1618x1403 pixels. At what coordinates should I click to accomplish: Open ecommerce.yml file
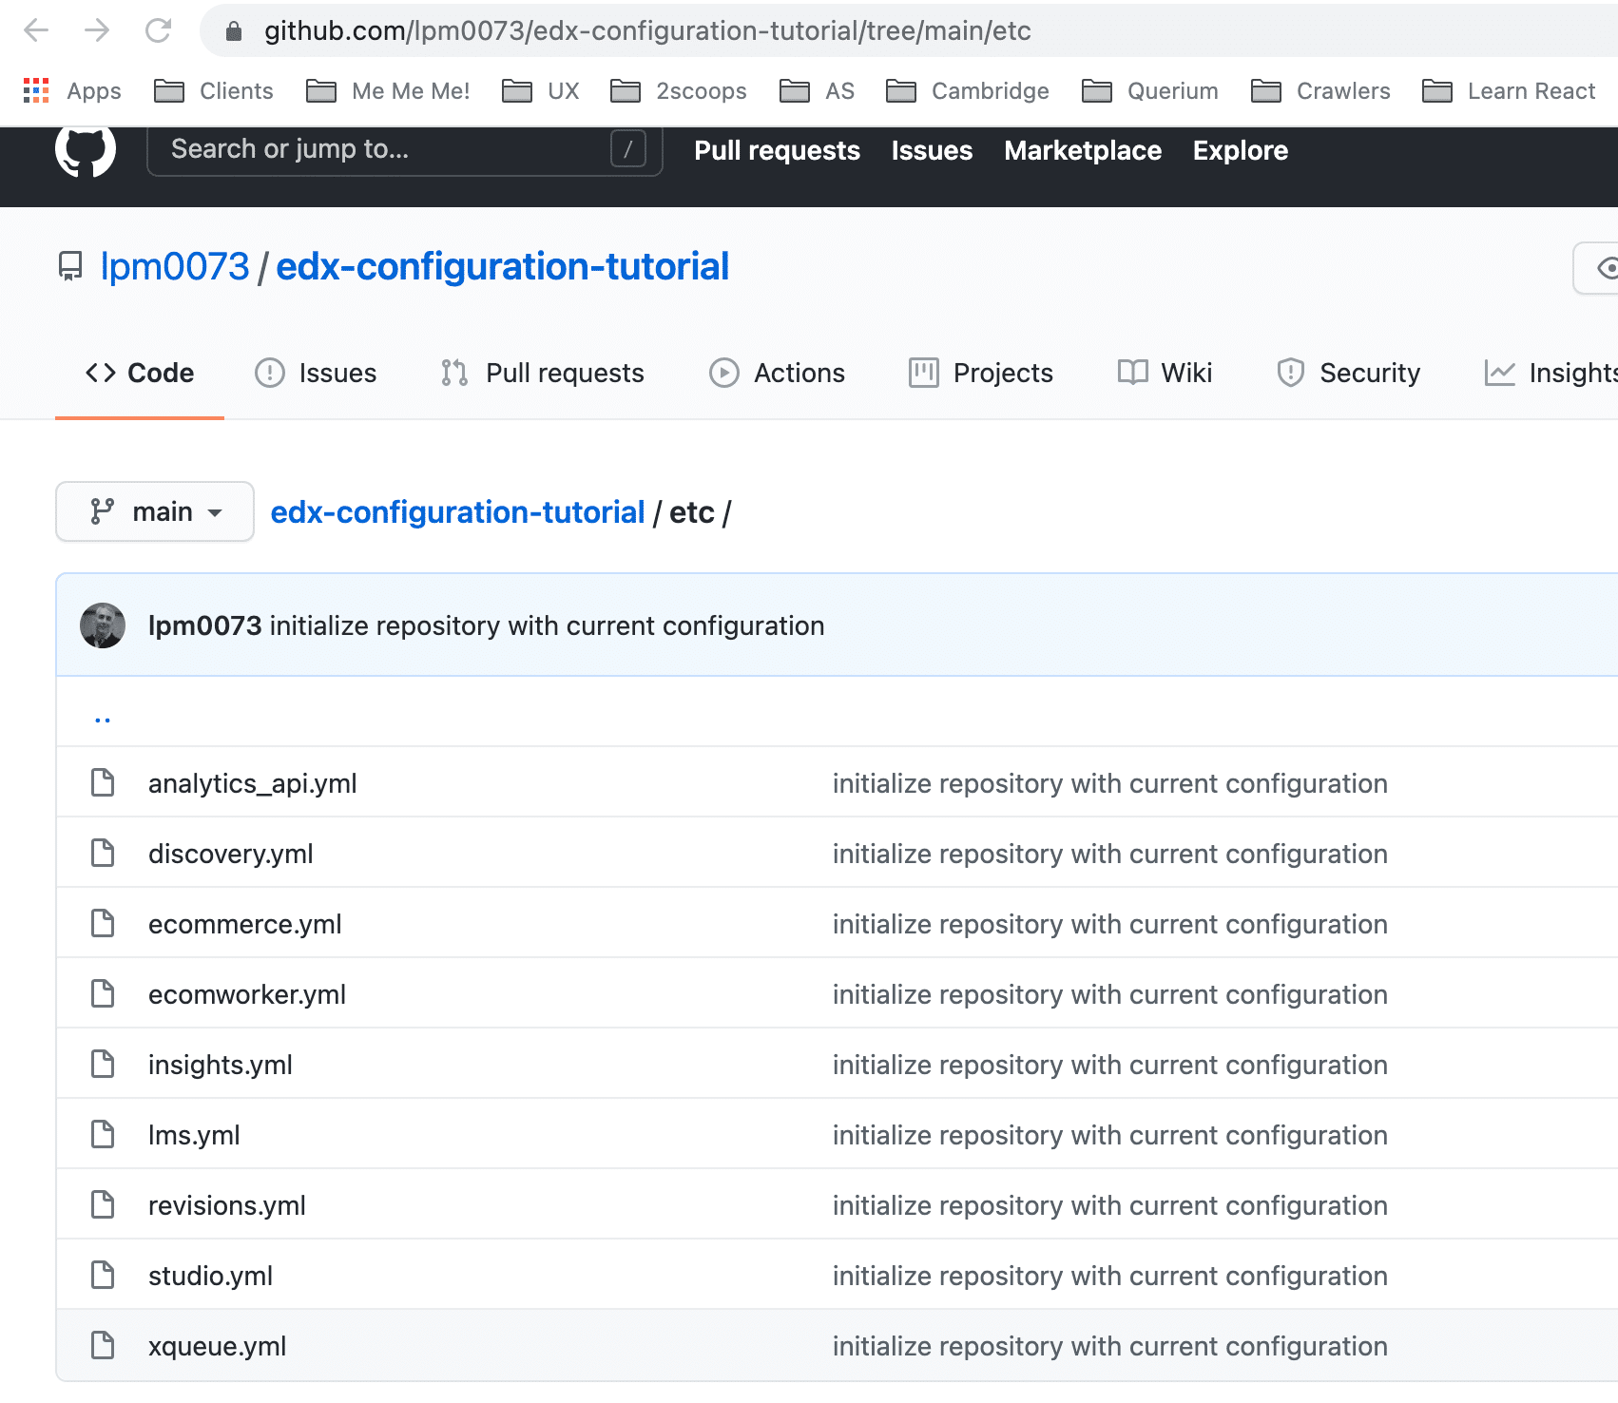(245, 924)
